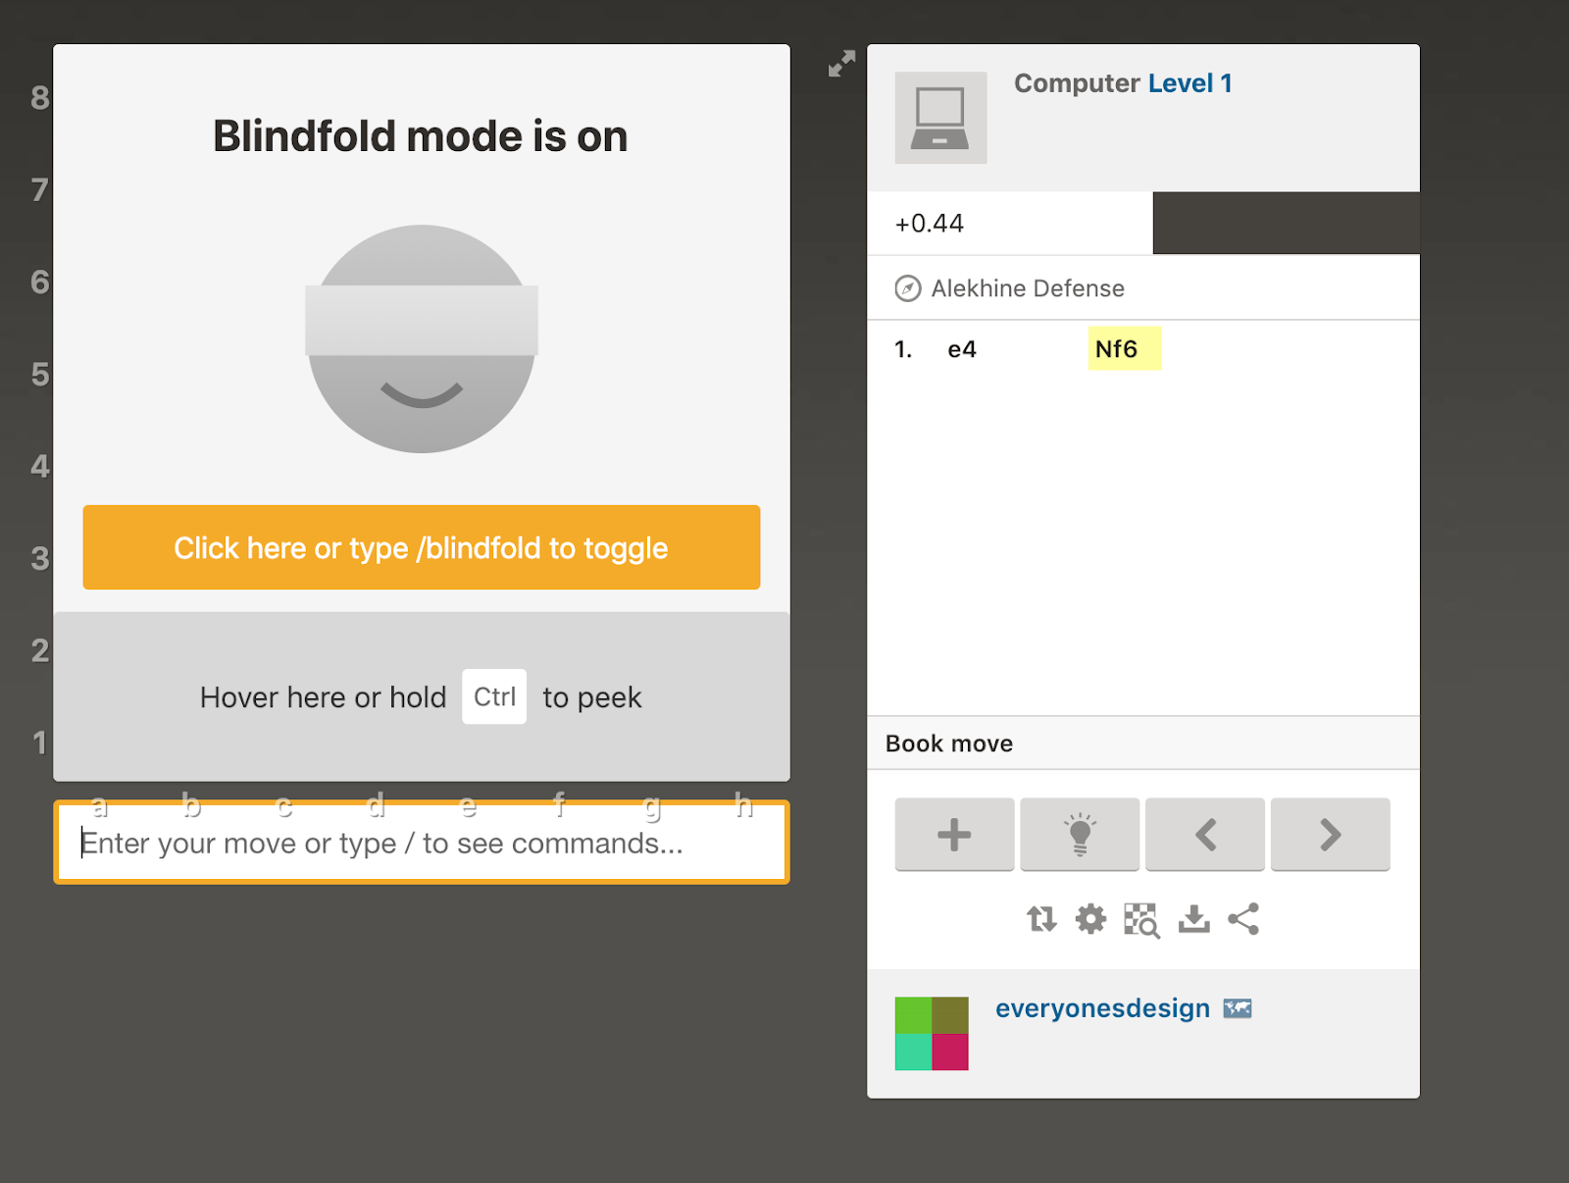The image size is (1569, 1183).
Task: Open everyonesdesign user profile link
Action: coord(1102,1008)
